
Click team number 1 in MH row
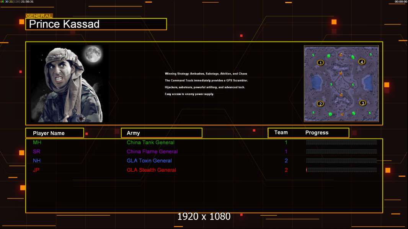pos(286,142)
